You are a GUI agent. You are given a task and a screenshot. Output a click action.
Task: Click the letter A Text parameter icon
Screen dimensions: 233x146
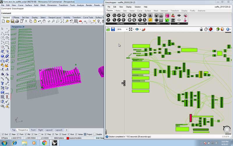tap(144, 20)
